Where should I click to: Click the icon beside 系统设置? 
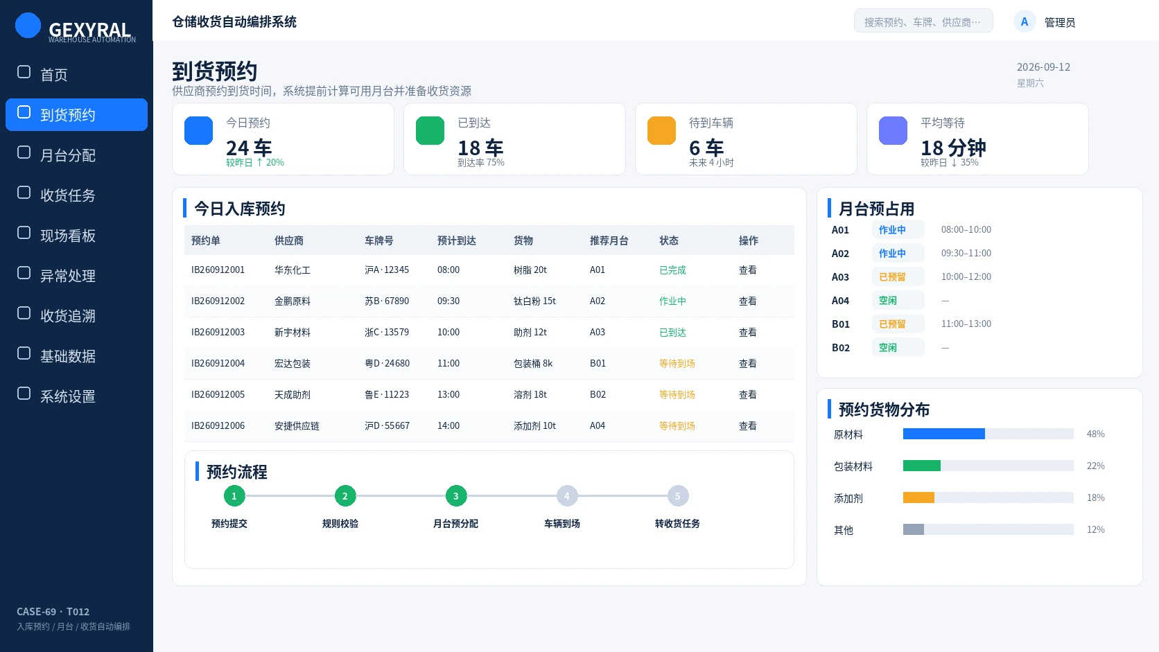[x=24, y=394]
